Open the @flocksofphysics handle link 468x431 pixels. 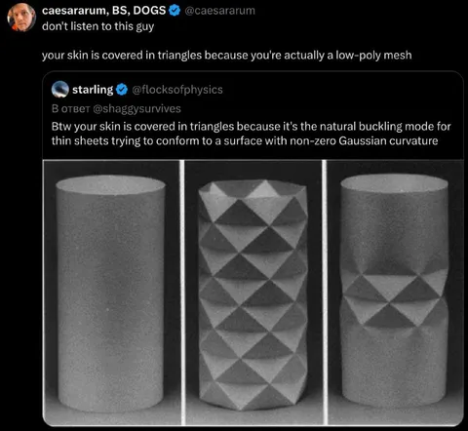177,90
